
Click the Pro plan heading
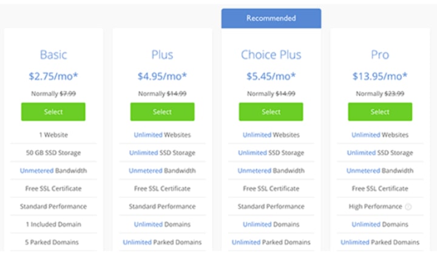pos(380,55)
